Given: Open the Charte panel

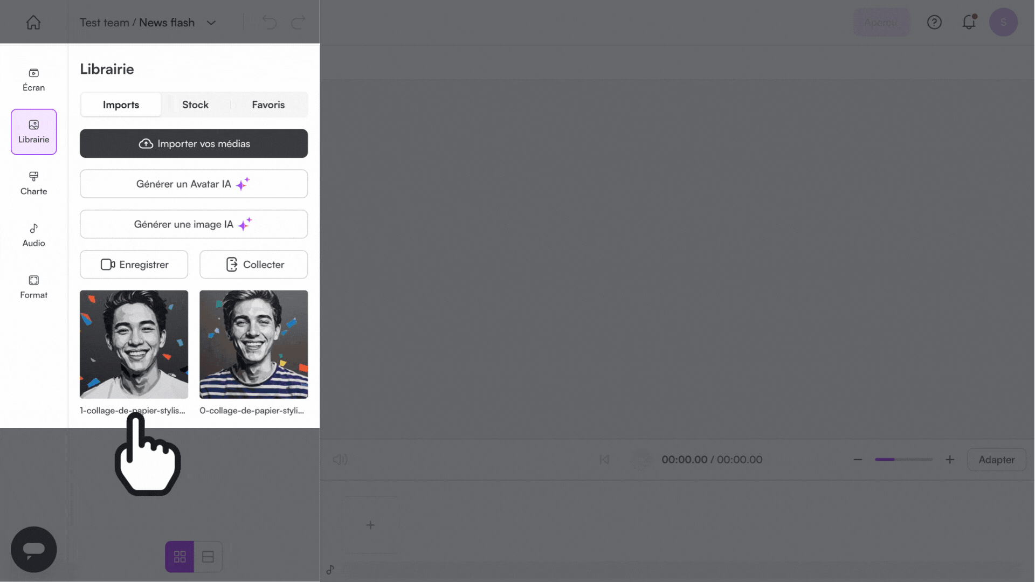Looking at the screenshot, I should tap(33, 183).
